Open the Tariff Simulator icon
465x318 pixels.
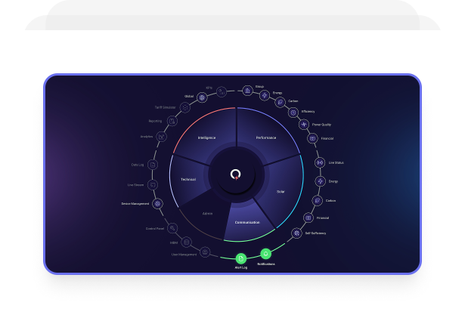click(x=185, y=107)
